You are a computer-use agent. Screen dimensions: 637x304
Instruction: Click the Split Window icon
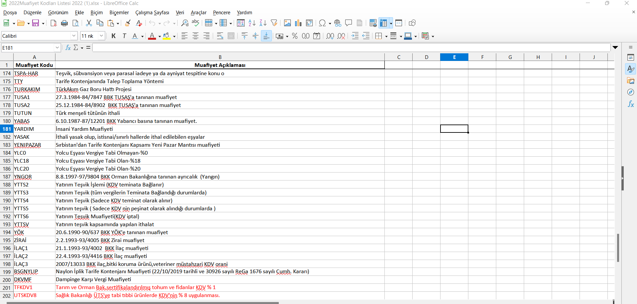coord(399,23)
